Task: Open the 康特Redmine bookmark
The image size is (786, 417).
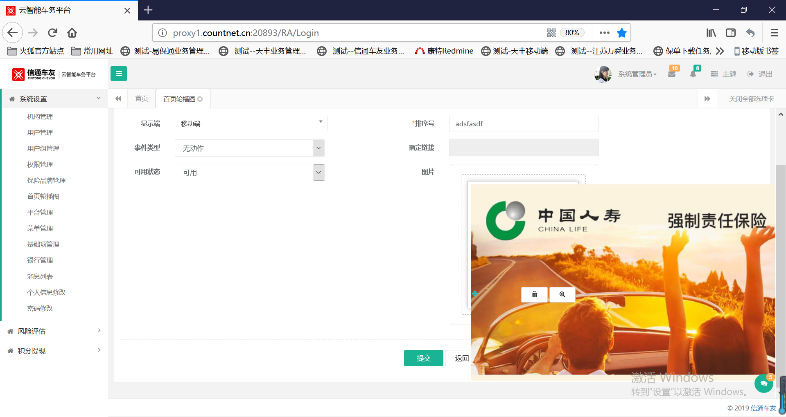Action: point(444,51)
